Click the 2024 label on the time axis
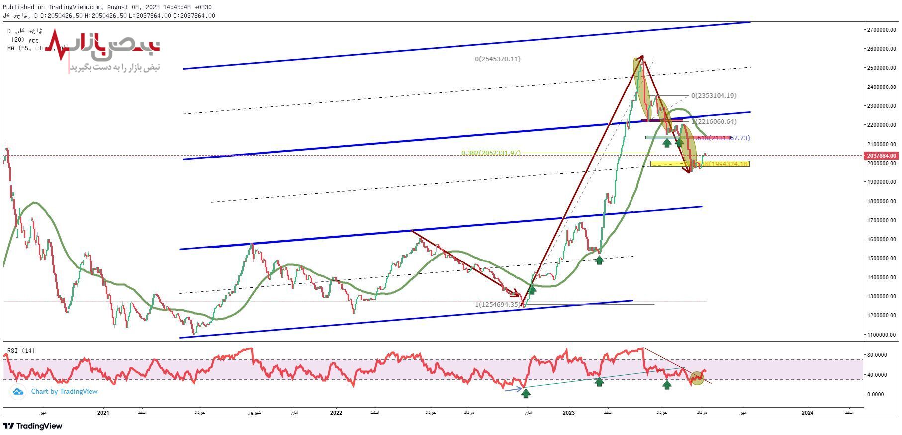Image resolution: width=902 pixels, height=435 pixels. [x=807, y=413]
